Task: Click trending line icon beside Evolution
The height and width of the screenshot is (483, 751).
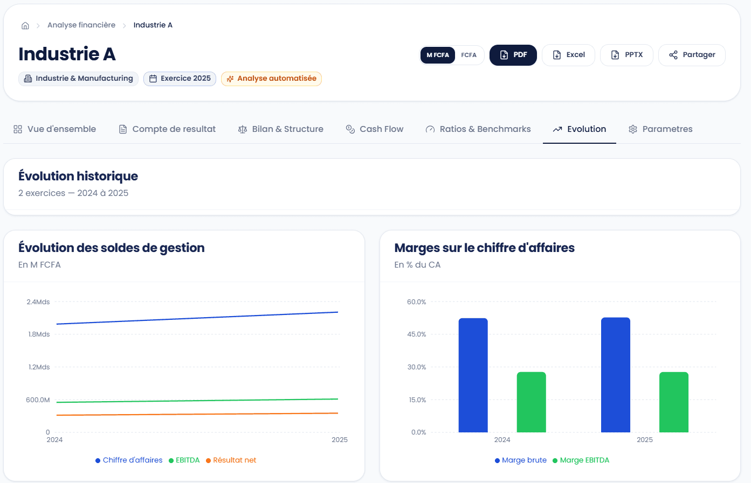Action: (x=557, y=129)
